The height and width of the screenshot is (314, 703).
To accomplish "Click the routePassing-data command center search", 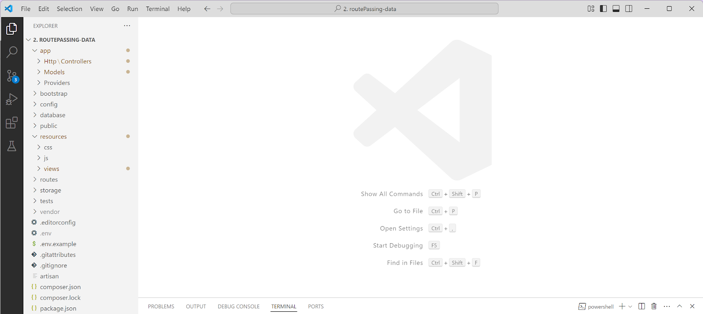I will point(364,9).
